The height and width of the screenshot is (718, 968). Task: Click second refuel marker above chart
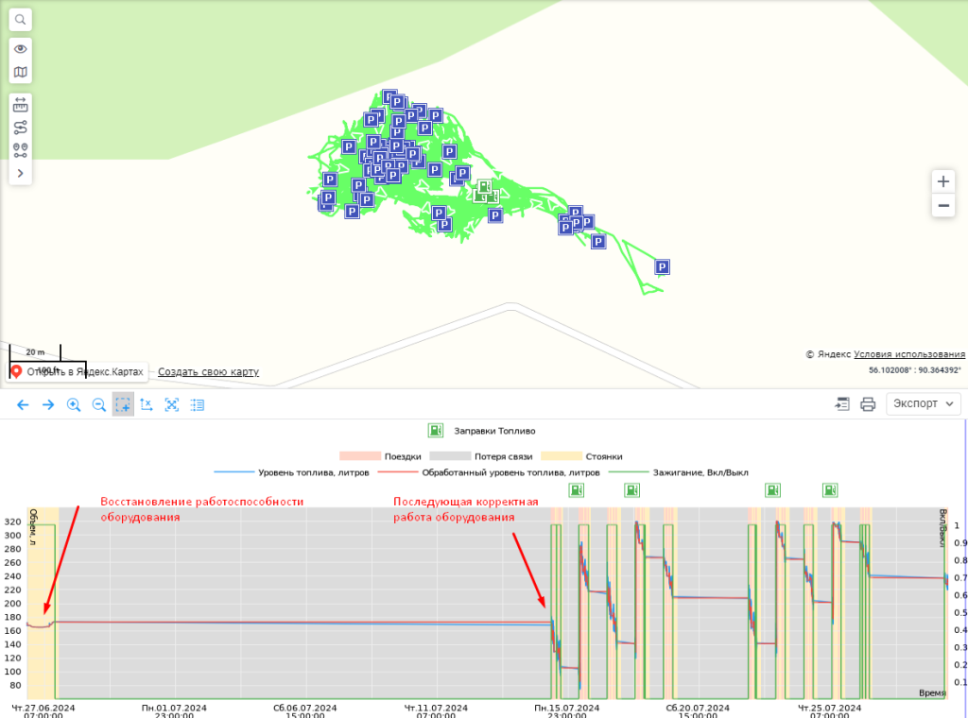click(631, 490)
